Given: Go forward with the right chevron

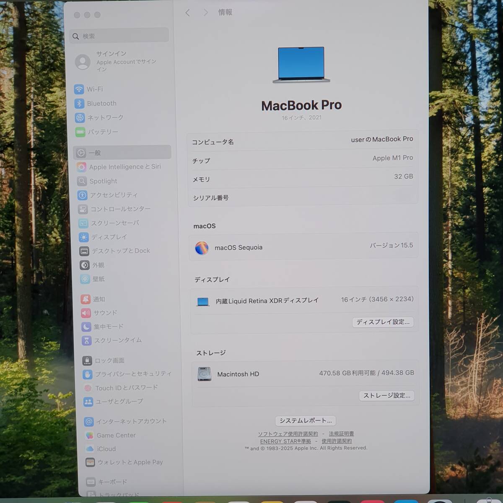Looking at the screenshot, I should click(205, 13).
